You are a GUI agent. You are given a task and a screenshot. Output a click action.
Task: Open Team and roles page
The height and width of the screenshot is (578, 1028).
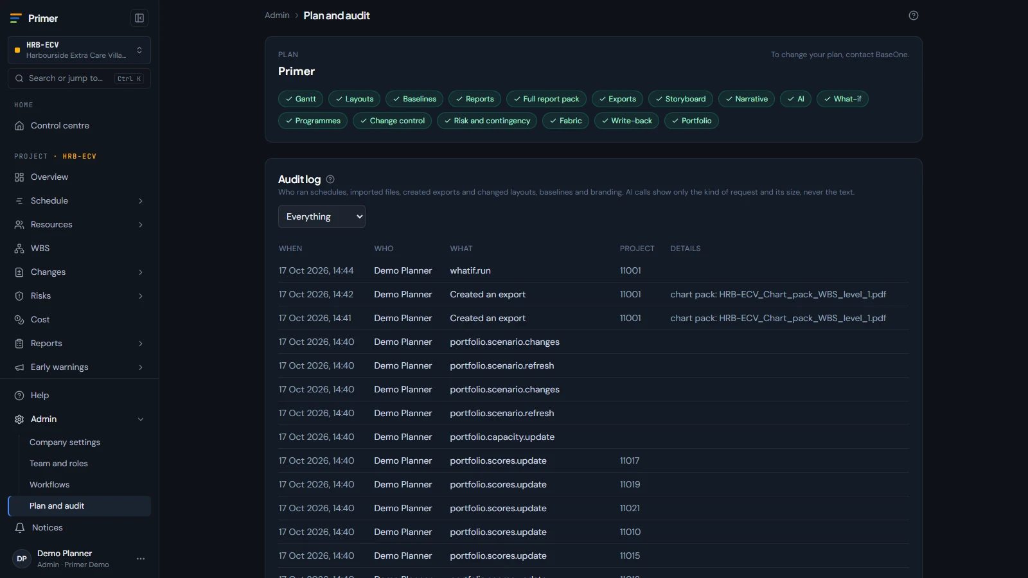click(58, 464)
